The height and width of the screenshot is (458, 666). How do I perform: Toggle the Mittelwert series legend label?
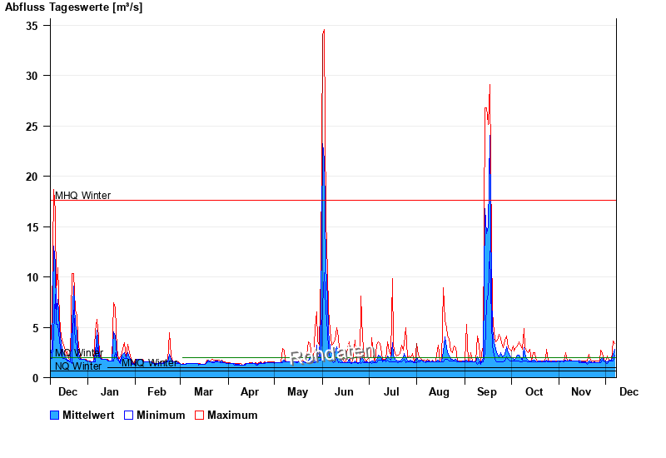[88, 416]
